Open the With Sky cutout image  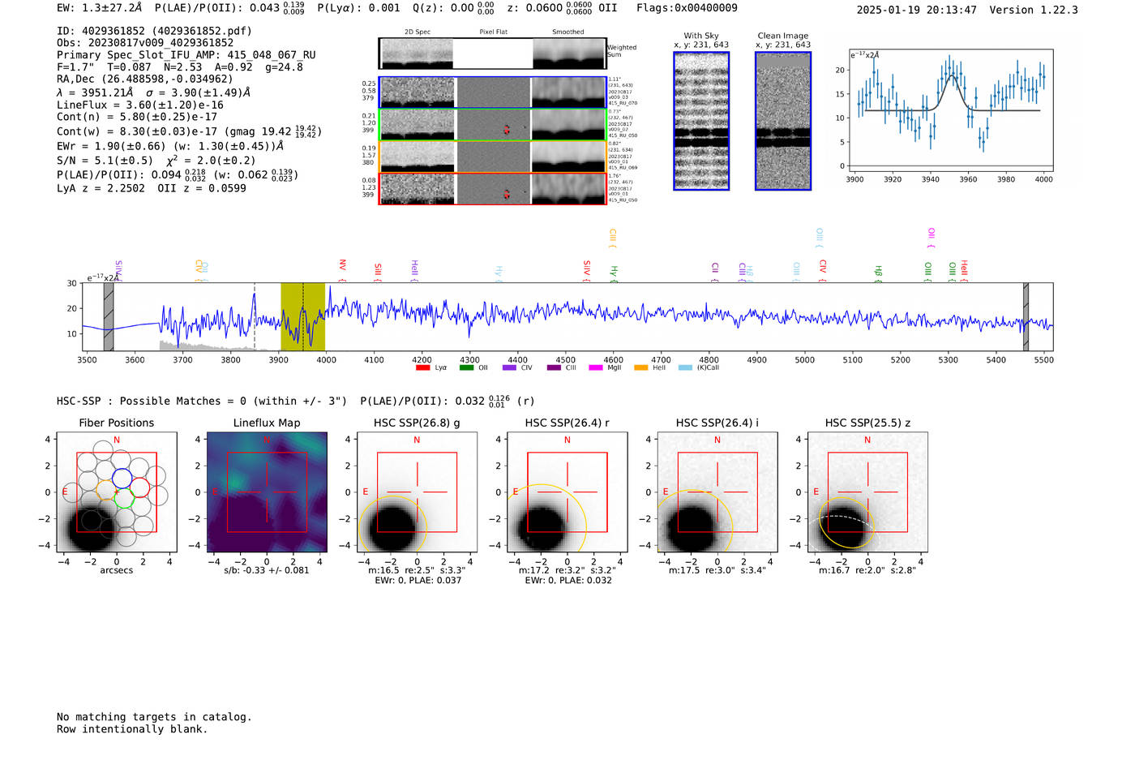point(701,121)
